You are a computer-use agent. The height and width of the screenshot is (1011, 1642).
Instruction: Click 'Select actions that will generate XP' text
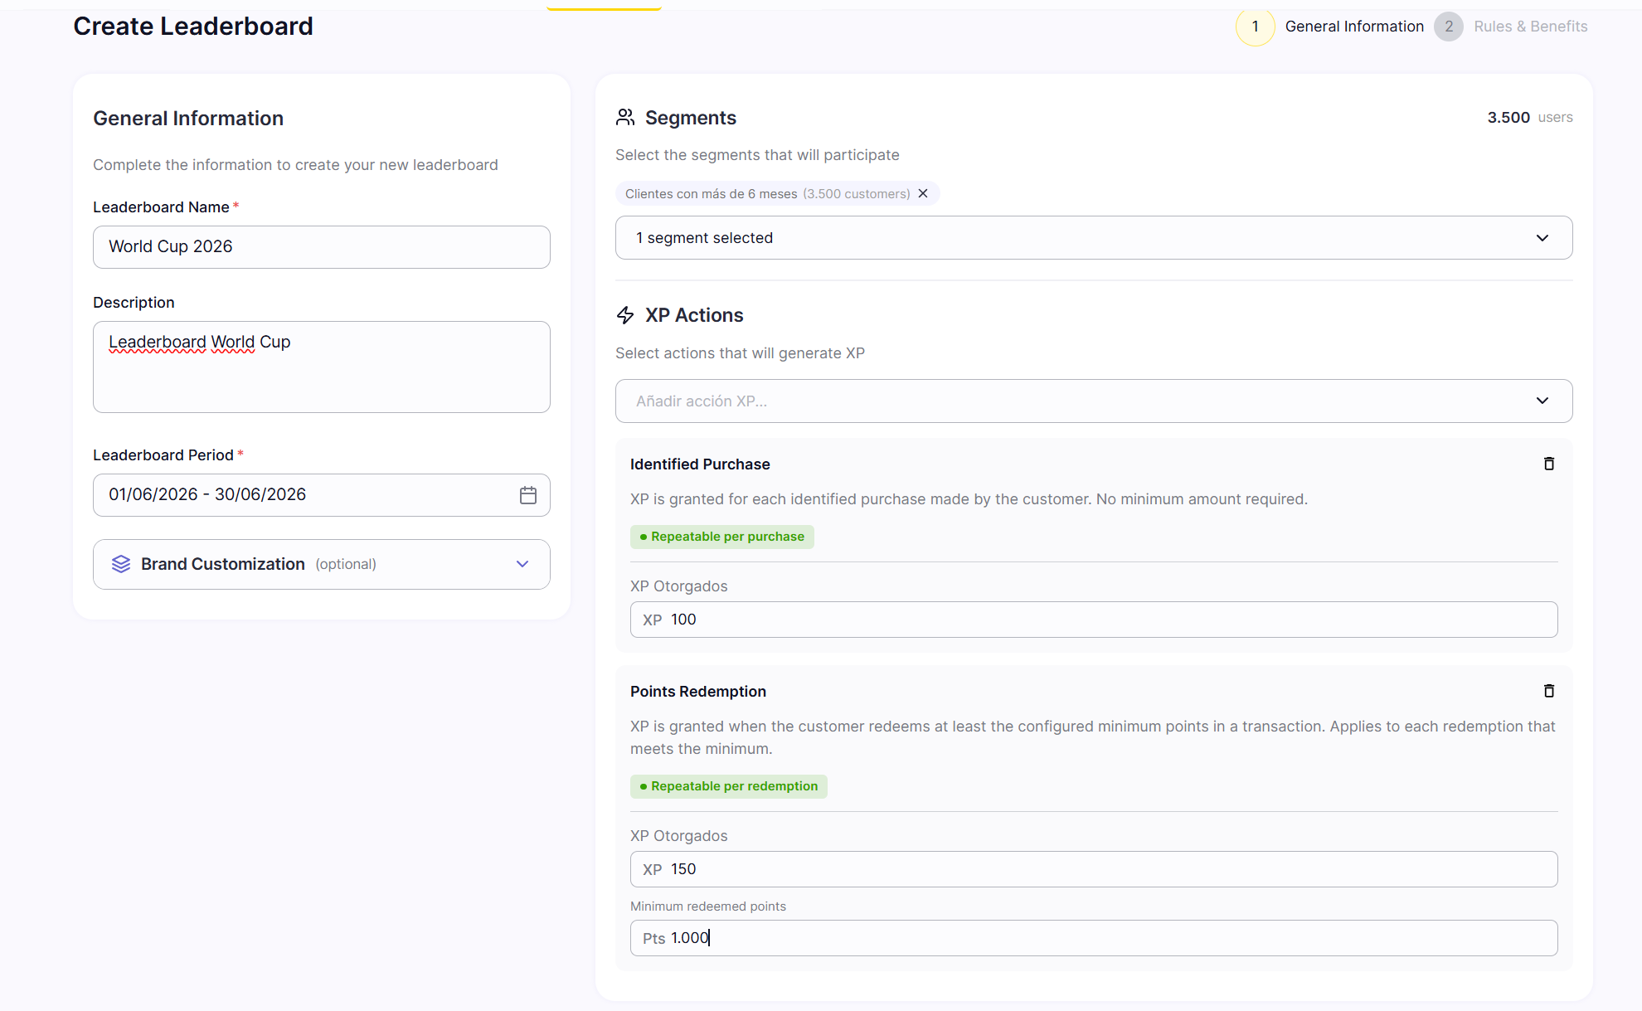coord(740,353)
